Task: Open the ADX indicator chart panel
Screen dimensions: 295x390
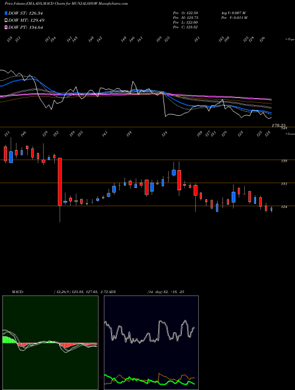Action: tap(151, 343)
